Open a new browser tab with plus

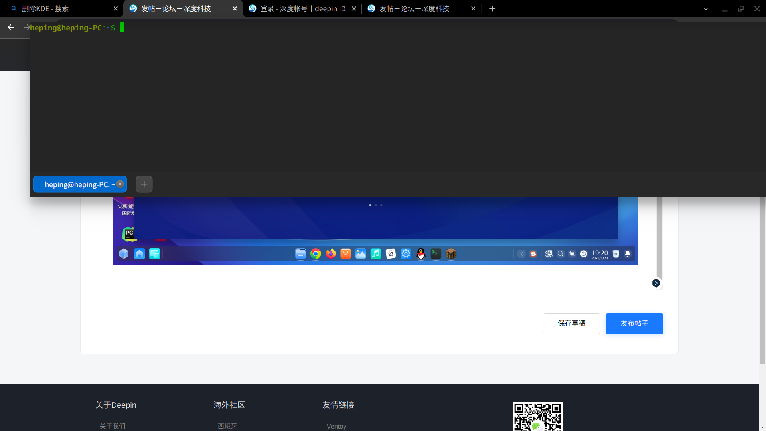492,8
